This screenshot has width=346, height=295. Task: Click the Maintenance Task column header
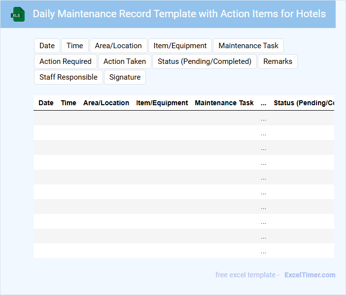coord(224,103)
